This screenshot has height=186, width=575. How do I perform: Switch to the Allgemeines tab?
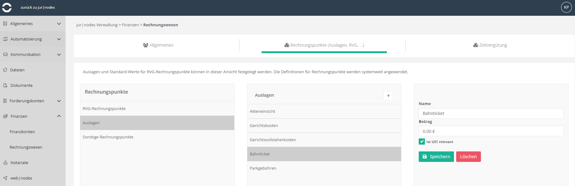(x=158, y=45)
